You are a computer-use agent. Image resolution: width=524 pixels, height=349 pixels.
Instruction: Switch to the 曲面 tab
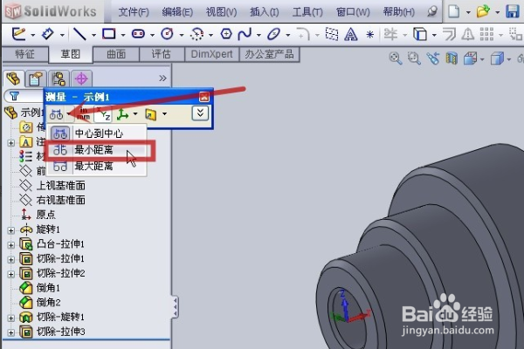[x=116, y=54]
